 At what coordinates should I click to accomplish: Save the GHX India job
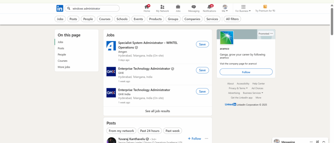click(202, 91)
